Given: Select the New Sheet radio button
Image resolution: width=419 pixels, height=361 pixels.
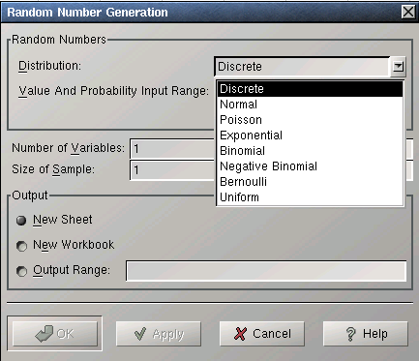Looking at the screenshot, I should [21, 221].
